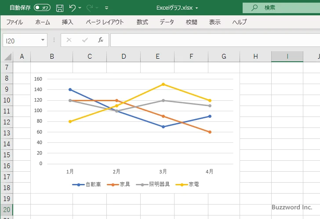Switch to the ホーム tab
320x219 pixels.
click(x=43, y=22)
